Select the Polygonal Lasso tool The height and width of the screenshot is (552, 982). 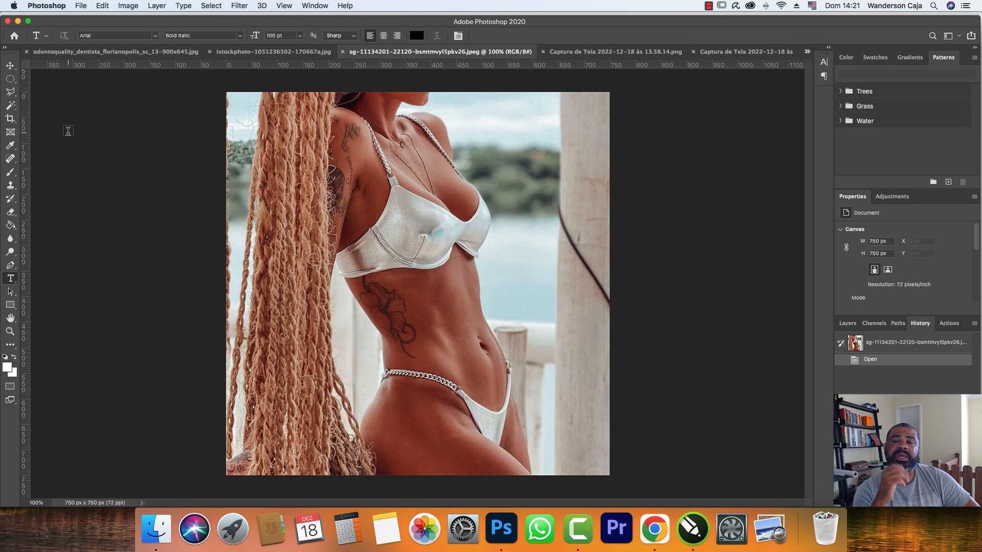(x=10, y=92)
